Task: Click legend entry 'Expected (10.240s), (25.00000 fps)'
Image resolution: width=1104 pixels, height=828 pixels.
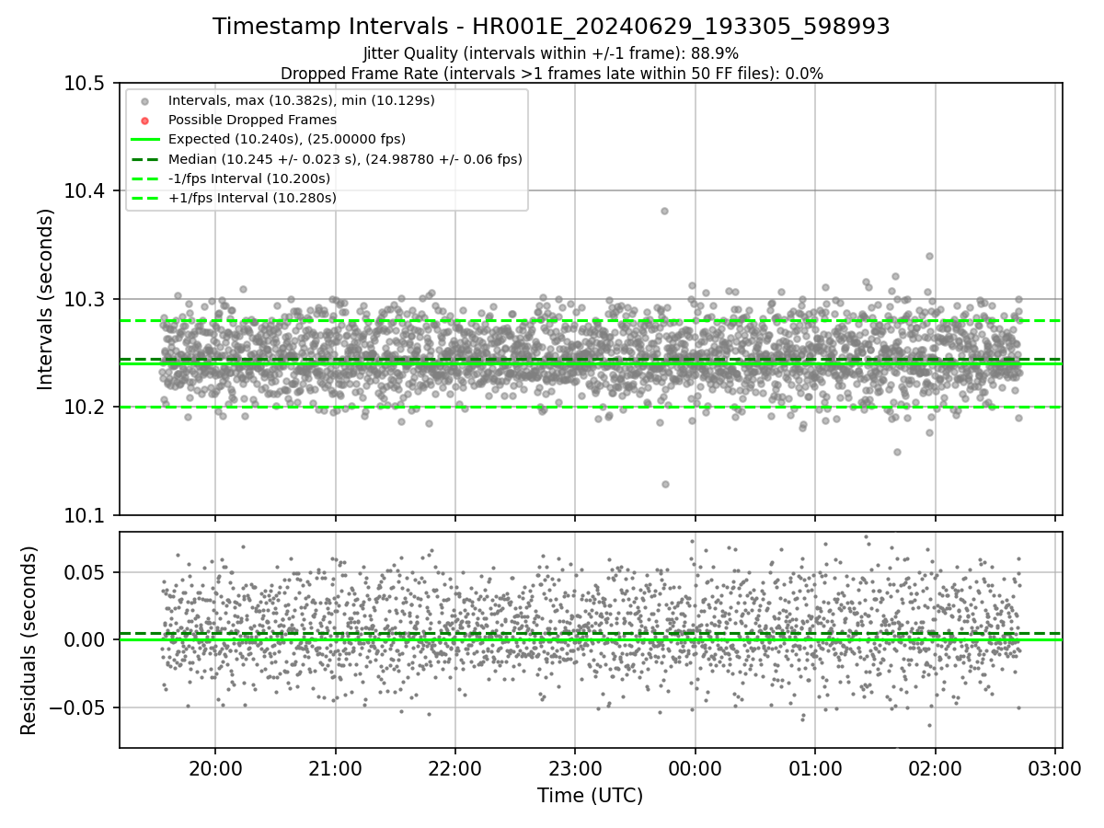Action: coord(287,139)
